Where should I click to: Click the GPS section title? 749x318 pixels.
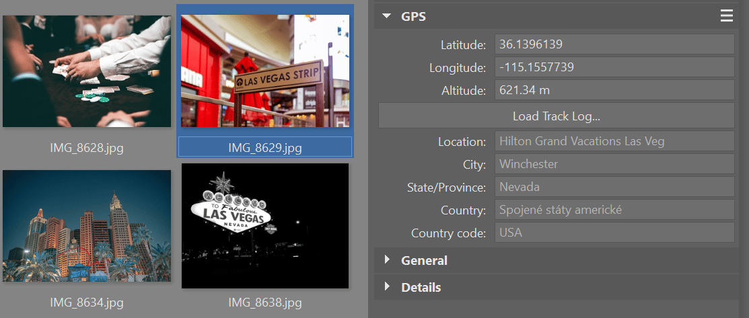click(x=414, y=16)
